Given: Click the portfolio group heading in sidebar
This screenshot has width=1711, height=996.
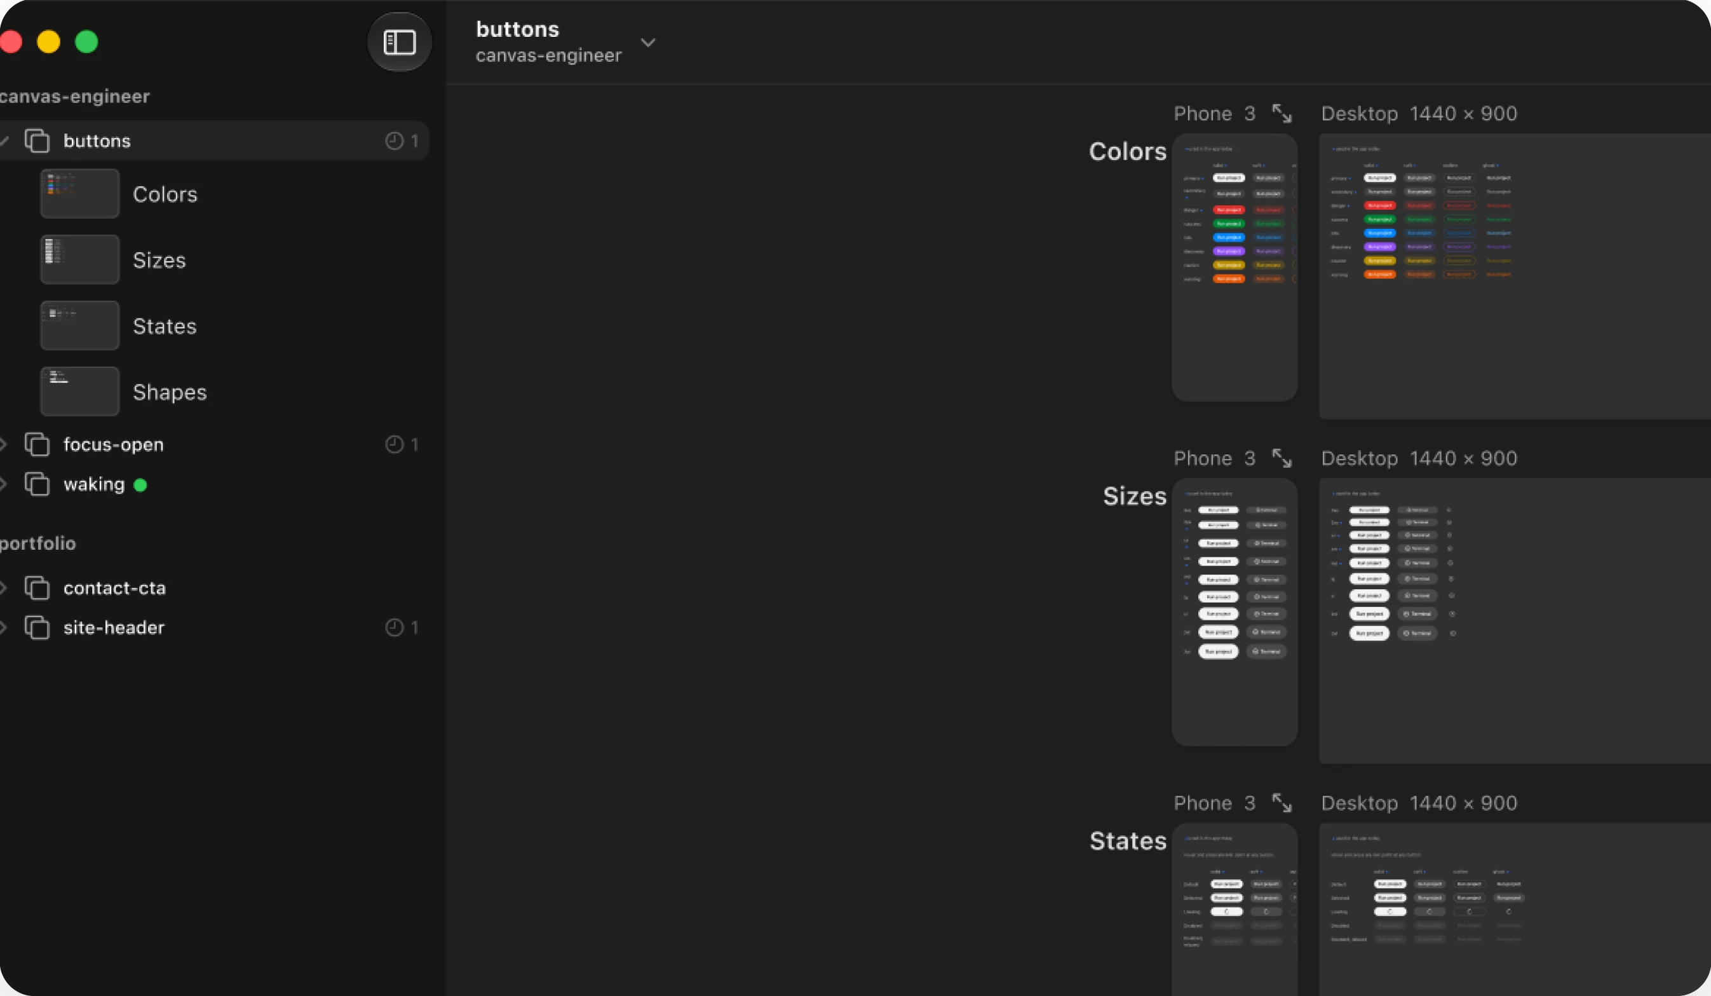Looking at the screenshot, I should click(x=38, y=543).
